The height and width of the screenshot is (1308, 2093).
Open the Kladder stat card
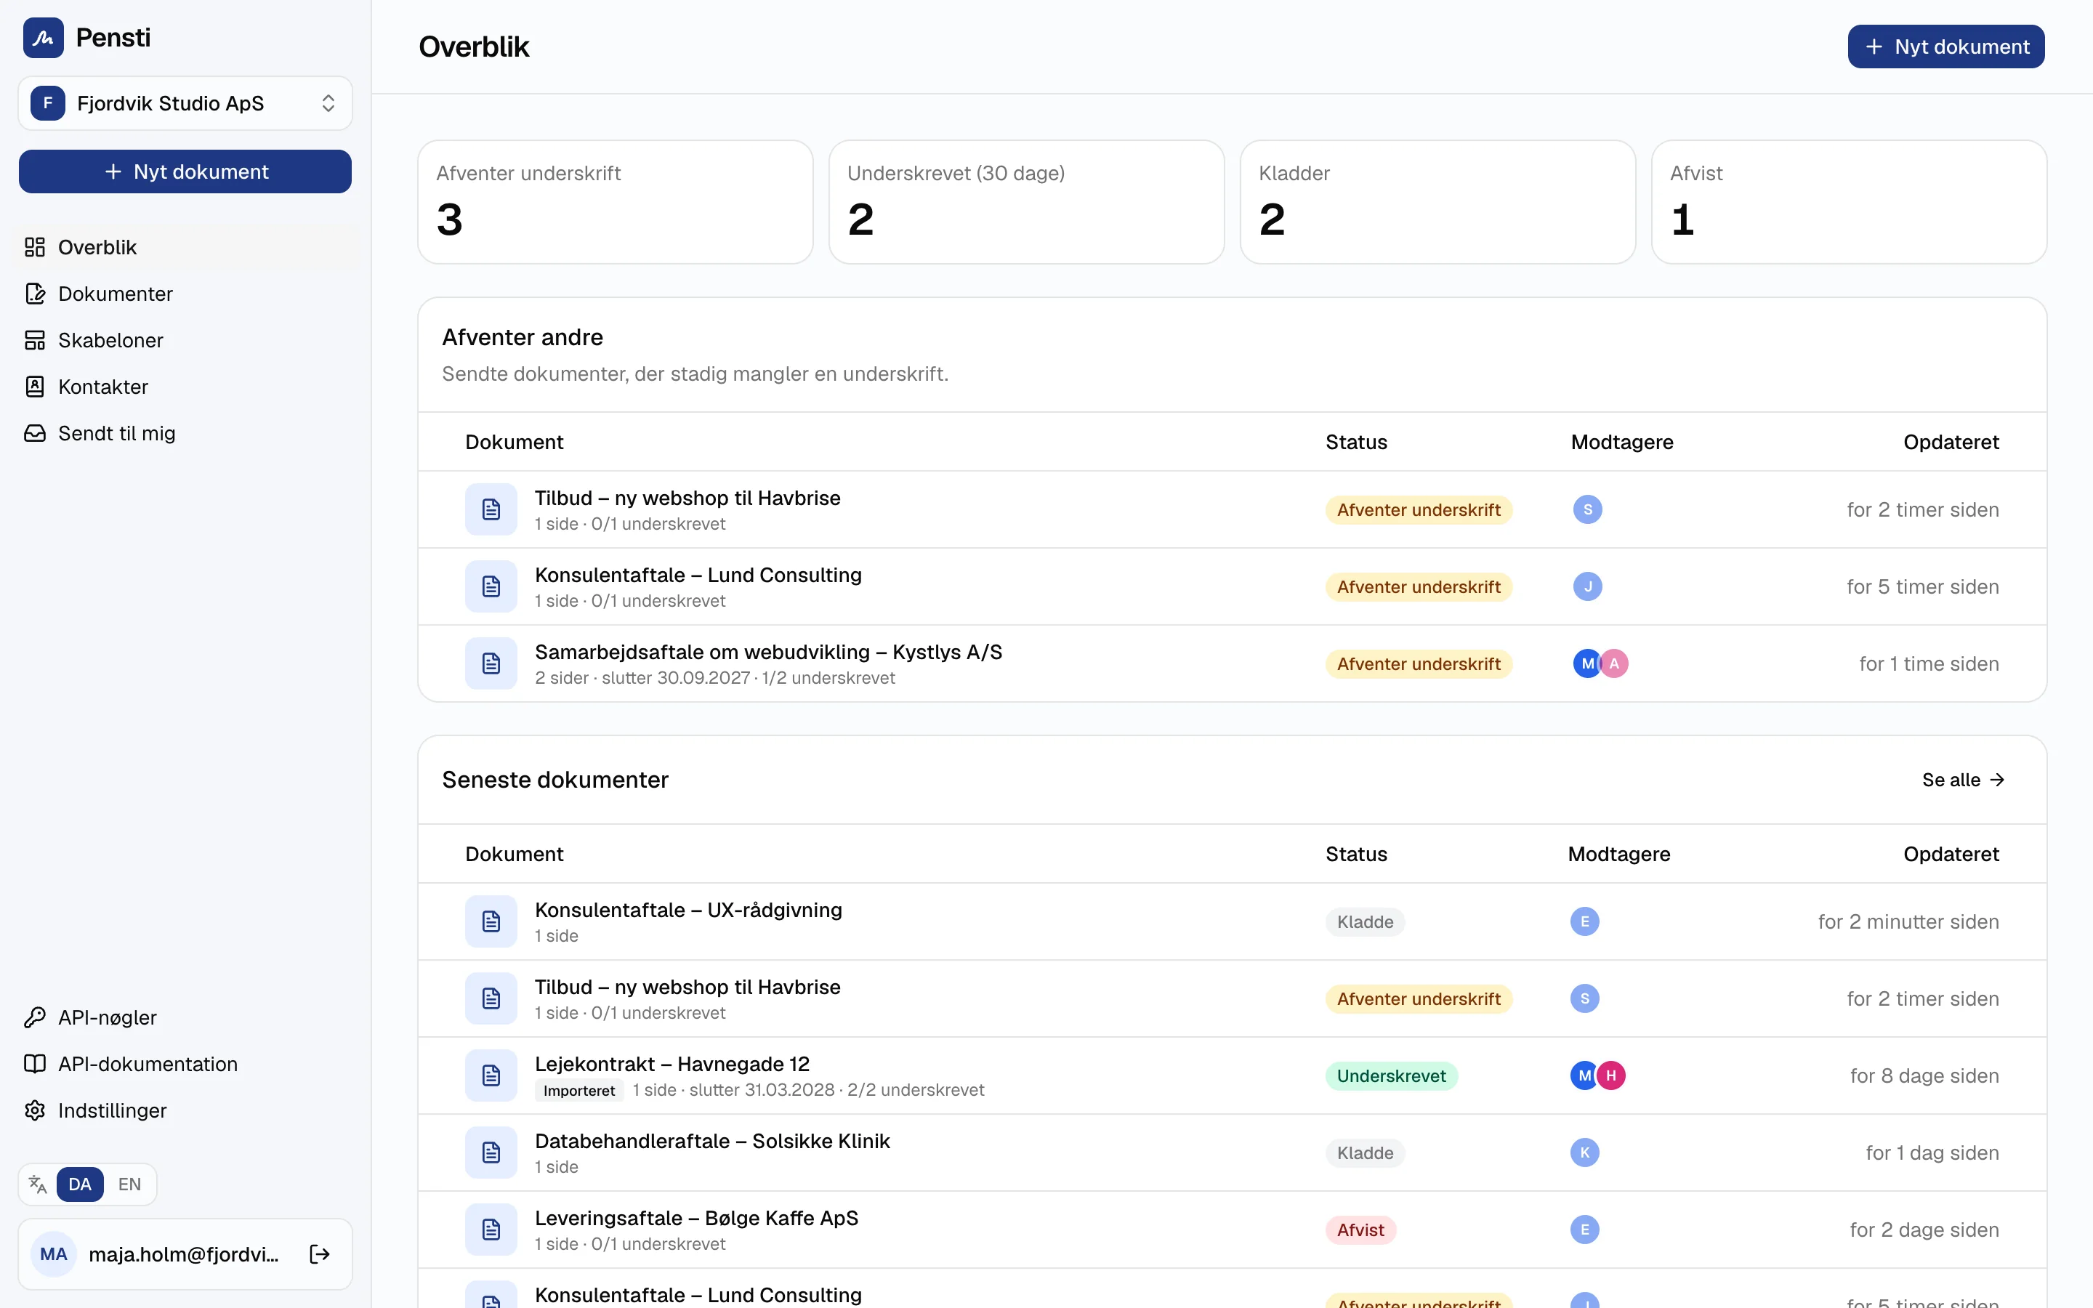pos(1437,203)
